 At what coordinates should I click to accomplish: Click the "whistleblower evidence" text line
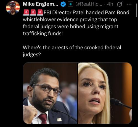pyautogui.click(x=70, y=20)
